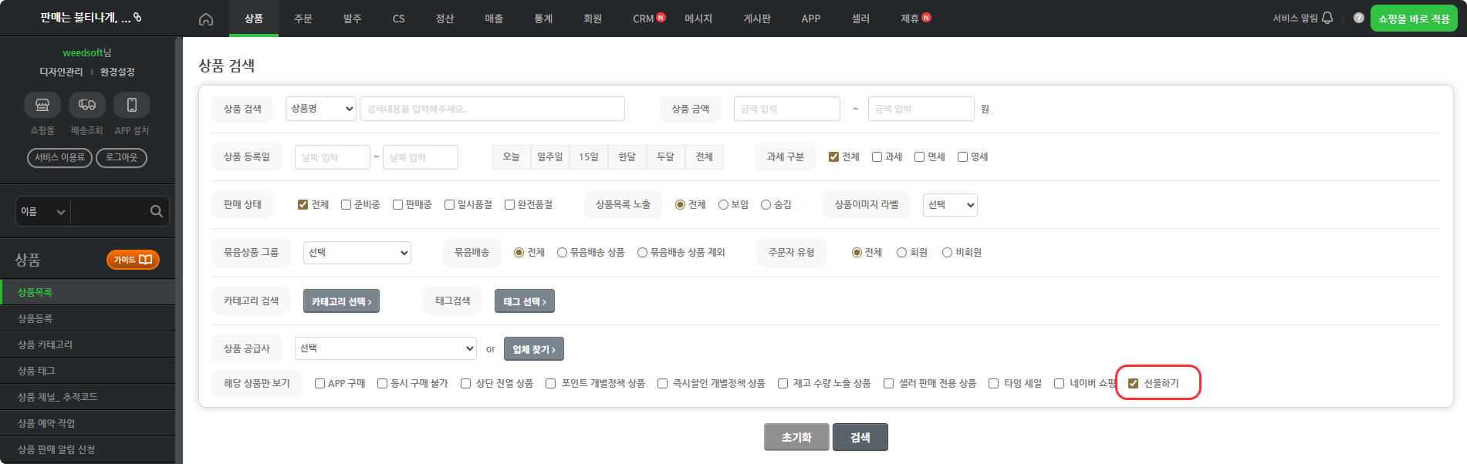This screenshot has width=1467, height=464.
Task: Open the 통계 top menu
Action: (x=543, y=18)
